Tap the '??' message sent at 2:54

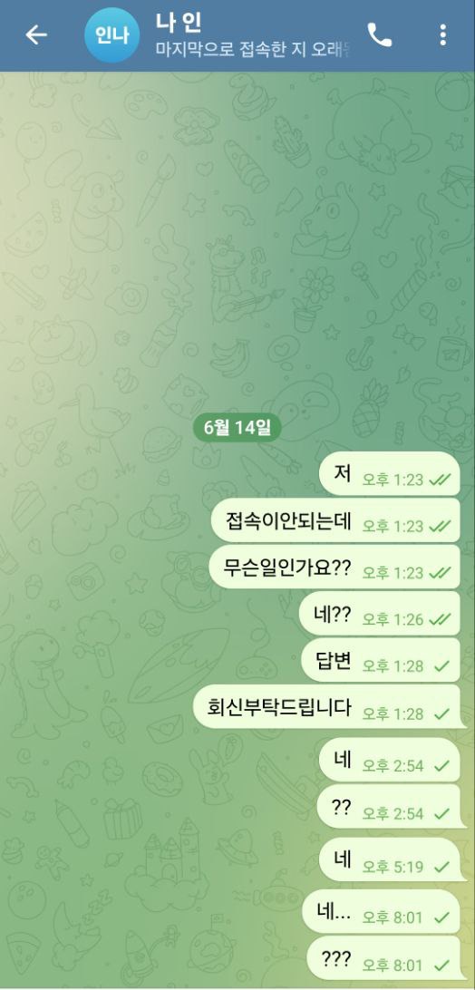(389, 806)
